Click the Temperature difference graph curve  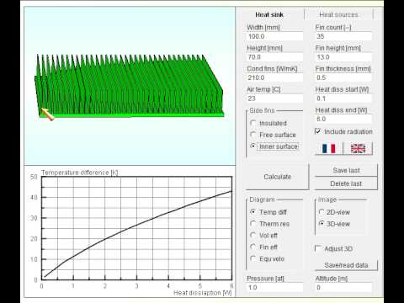(136, 226)
